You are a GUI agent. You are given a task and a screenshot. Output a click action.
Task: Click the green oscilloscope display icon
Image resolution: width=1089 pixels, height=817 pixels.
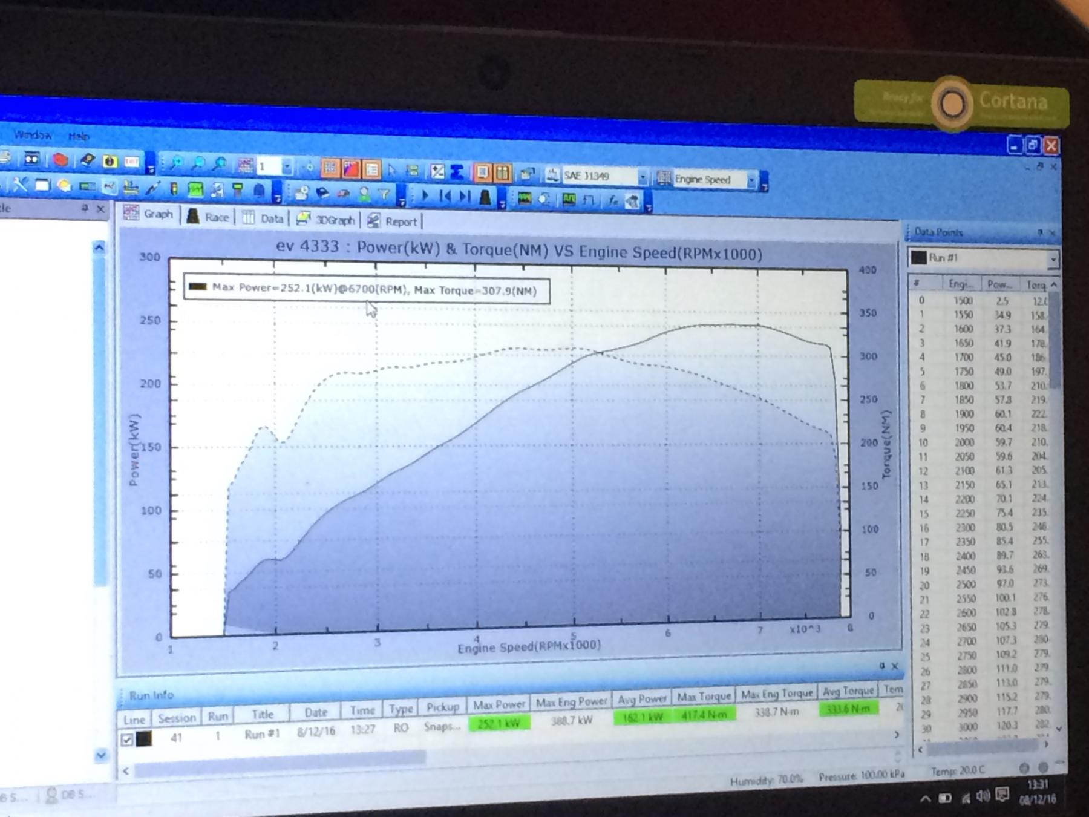click(x=195, y=189)
